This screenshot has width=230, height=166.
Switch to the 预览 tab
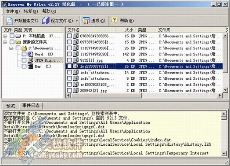11,106
